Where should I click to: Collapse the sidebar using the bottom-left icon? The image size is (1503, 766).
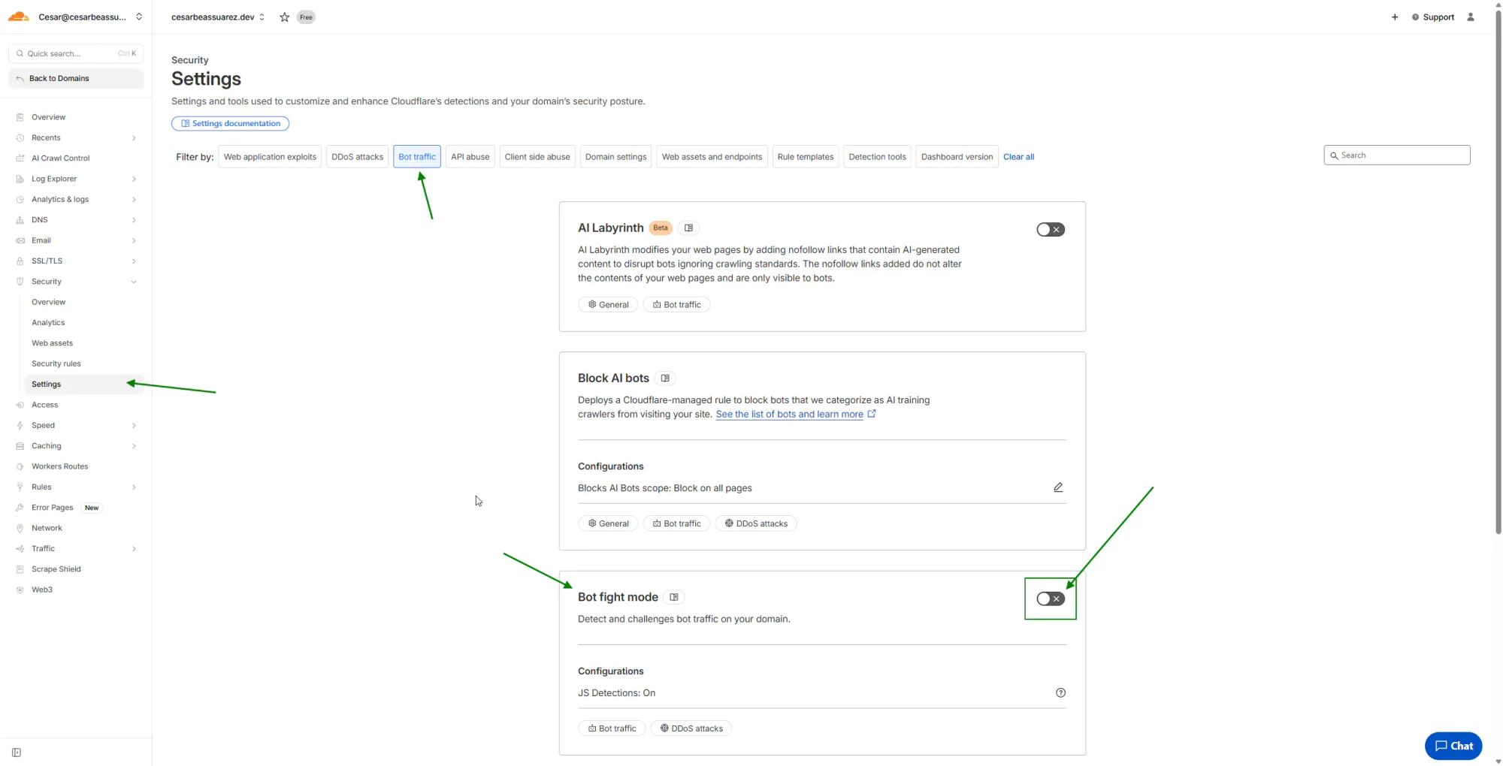17,752
